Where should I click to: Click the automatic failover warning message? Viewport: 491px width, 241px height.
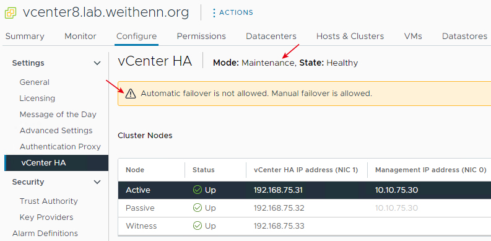(x=256, y=94)
